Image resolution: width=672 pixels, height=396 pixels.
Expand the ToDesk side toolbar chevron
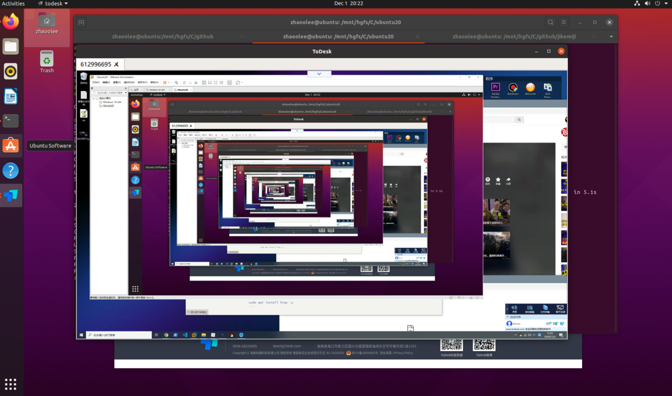point(507,309)
